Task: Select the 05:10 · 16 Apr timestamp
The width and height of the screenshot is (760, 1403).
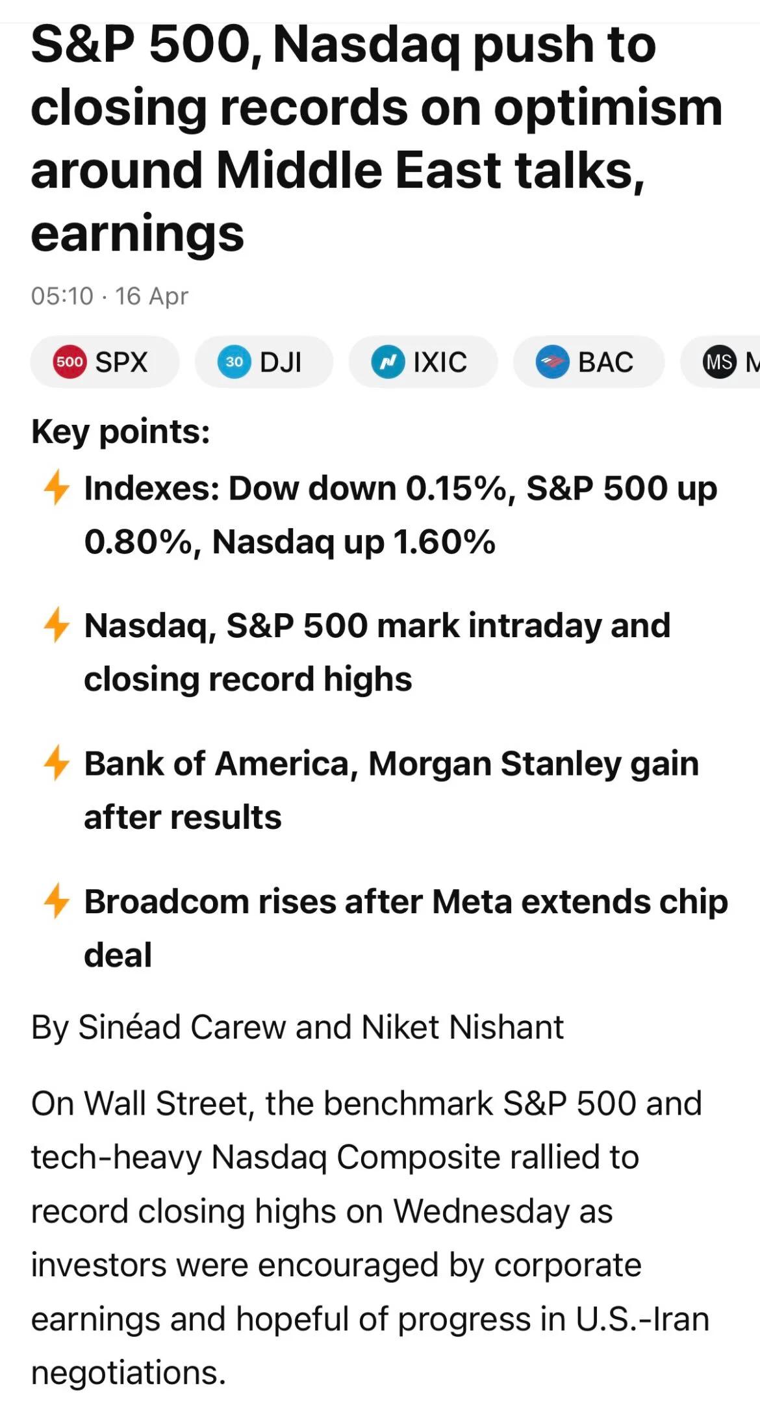Action: point(109,296)
